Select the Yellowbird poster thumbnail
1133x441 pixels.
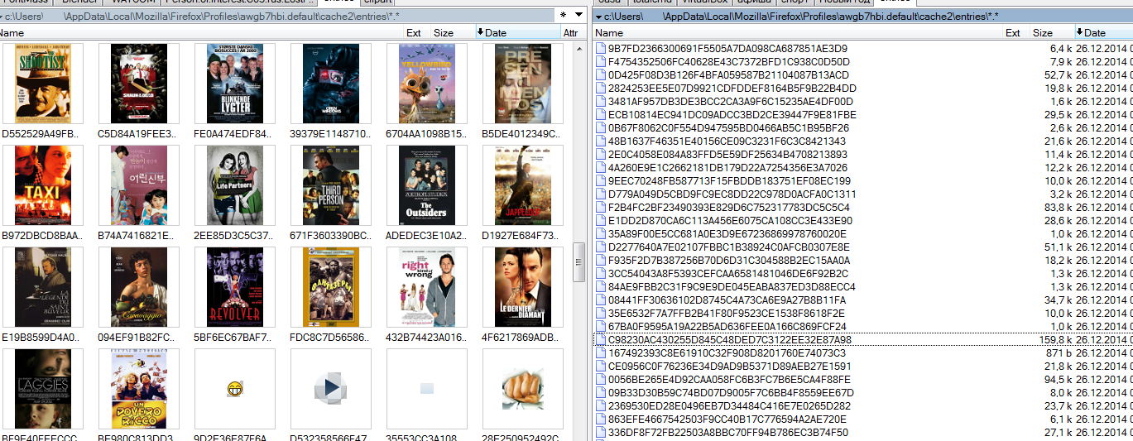[427, 84]
